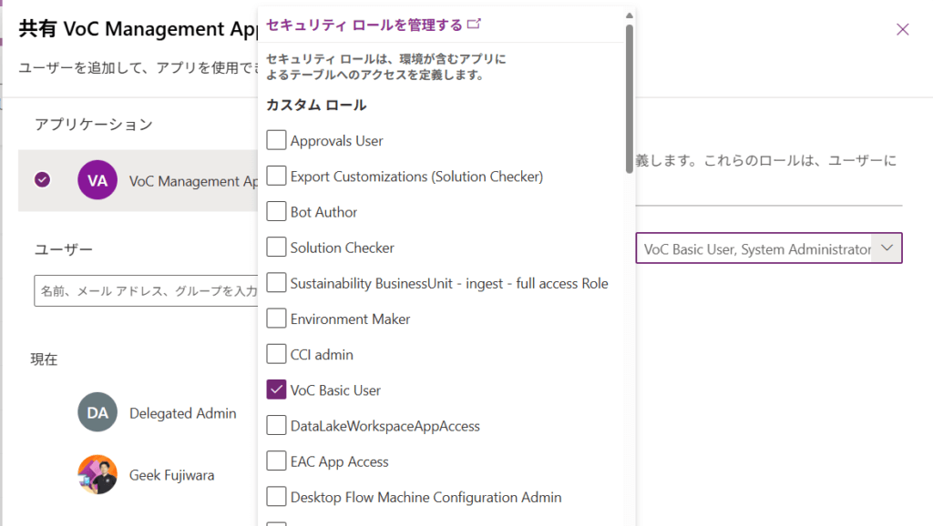Enable the Environment Maker checkbox
The height and width of the screenshot is (526, 933).
coord(276,319)
